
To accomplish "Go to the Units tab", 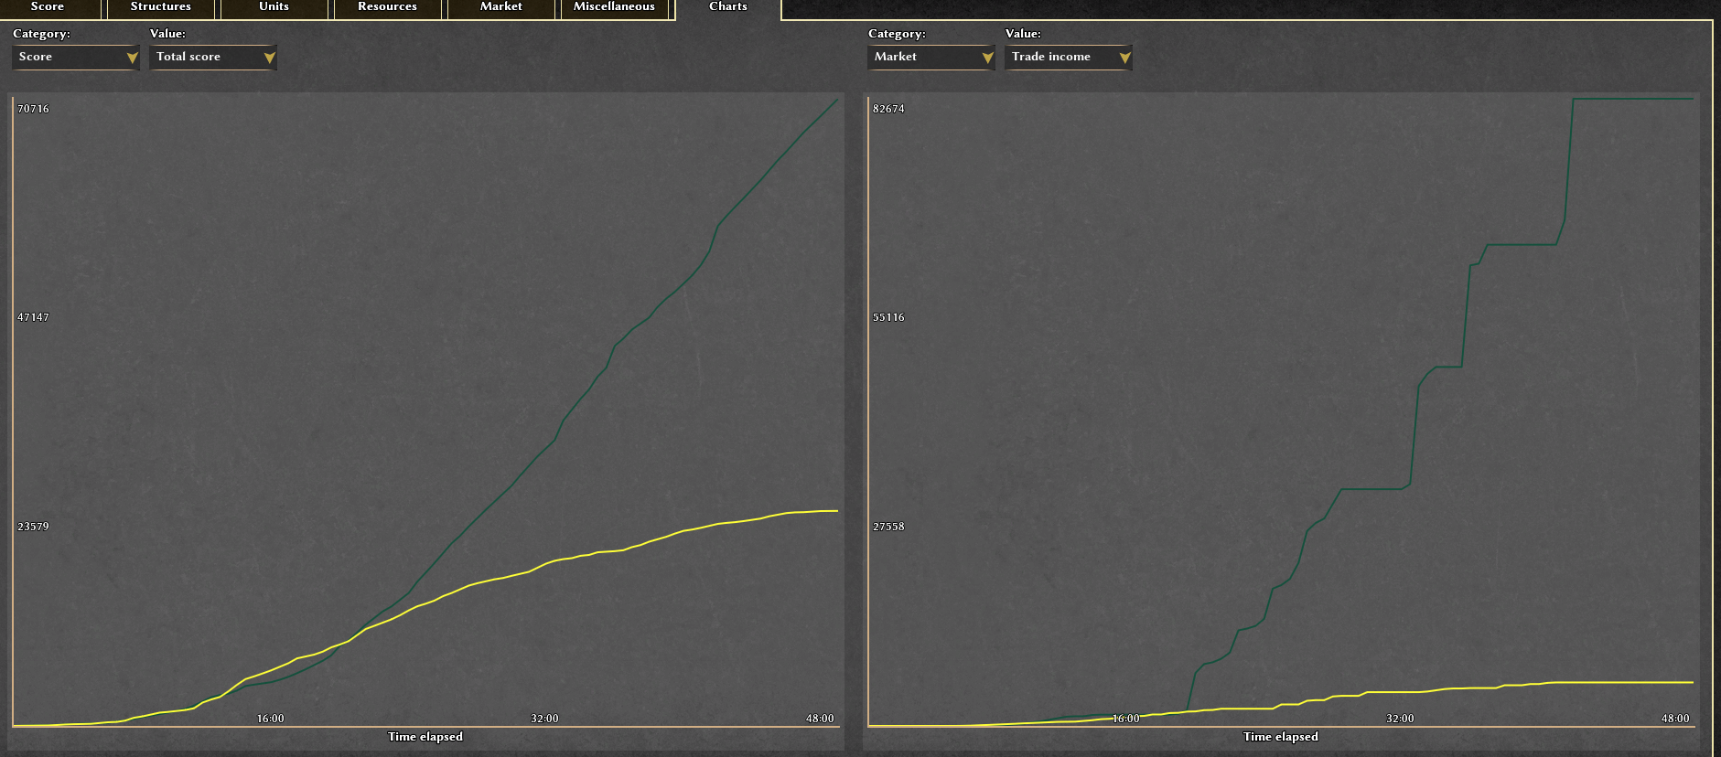I will (x=274, y=7).
